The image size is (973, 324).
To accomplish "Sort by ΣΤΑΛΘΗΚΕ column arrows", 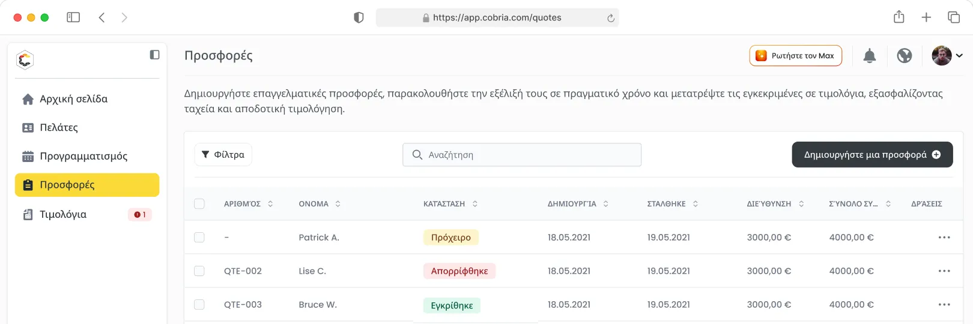I will [x=696, y=204].
